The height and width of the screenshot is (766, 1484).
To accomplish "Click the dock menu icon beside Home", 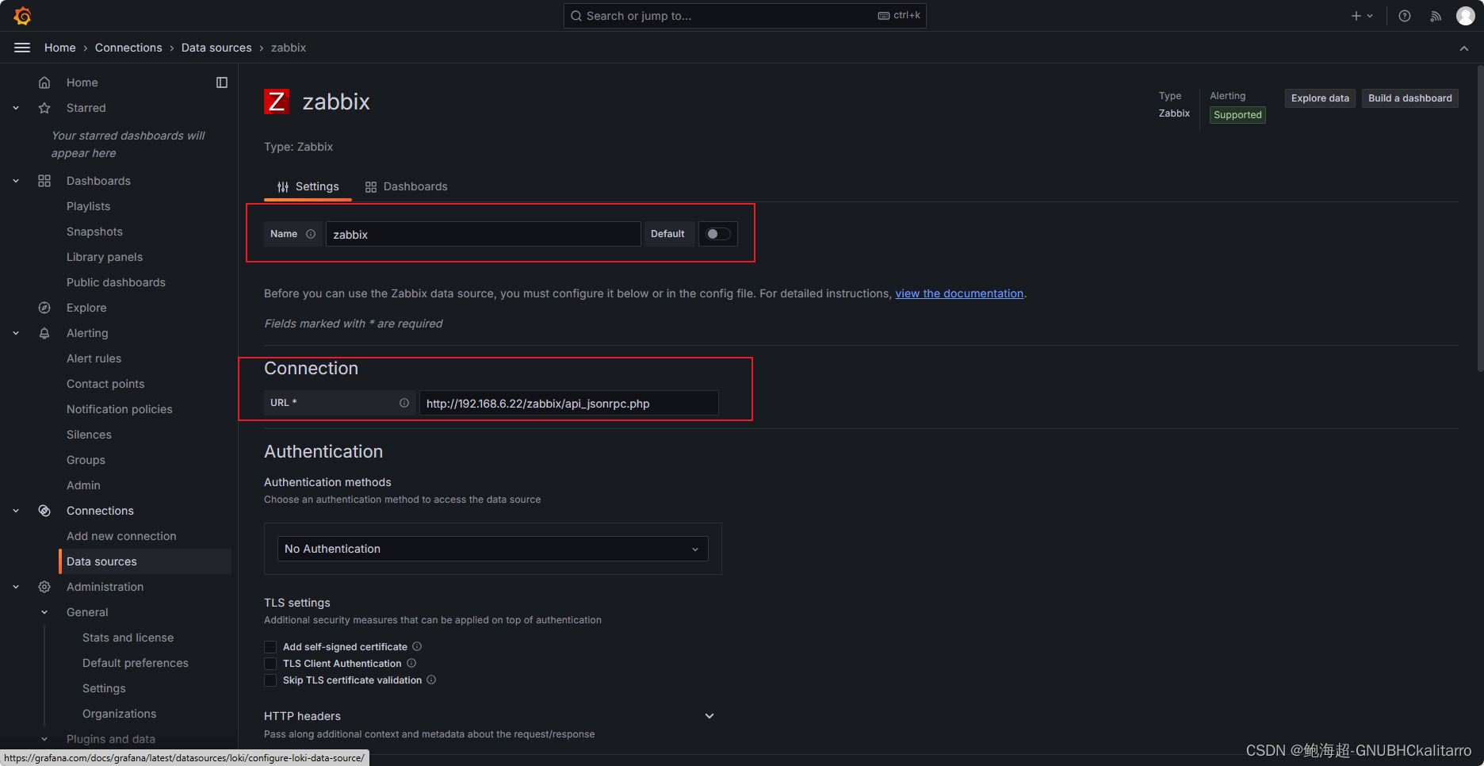I will (222, 82).
